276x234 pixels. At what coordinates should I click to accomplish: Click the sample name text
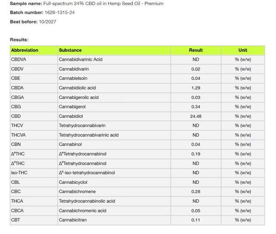(x=103, y=3)
